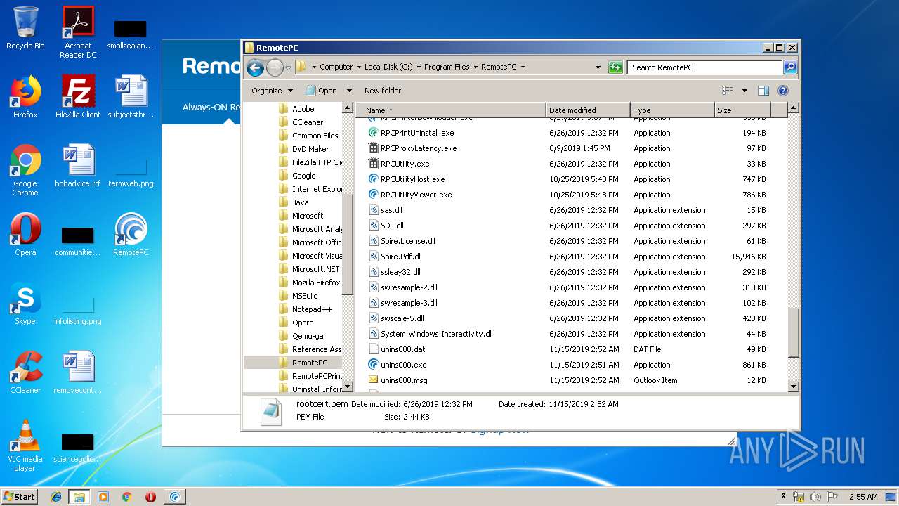Open Internet Explorer from taskbar
The image size is (899, 506).
56,497
